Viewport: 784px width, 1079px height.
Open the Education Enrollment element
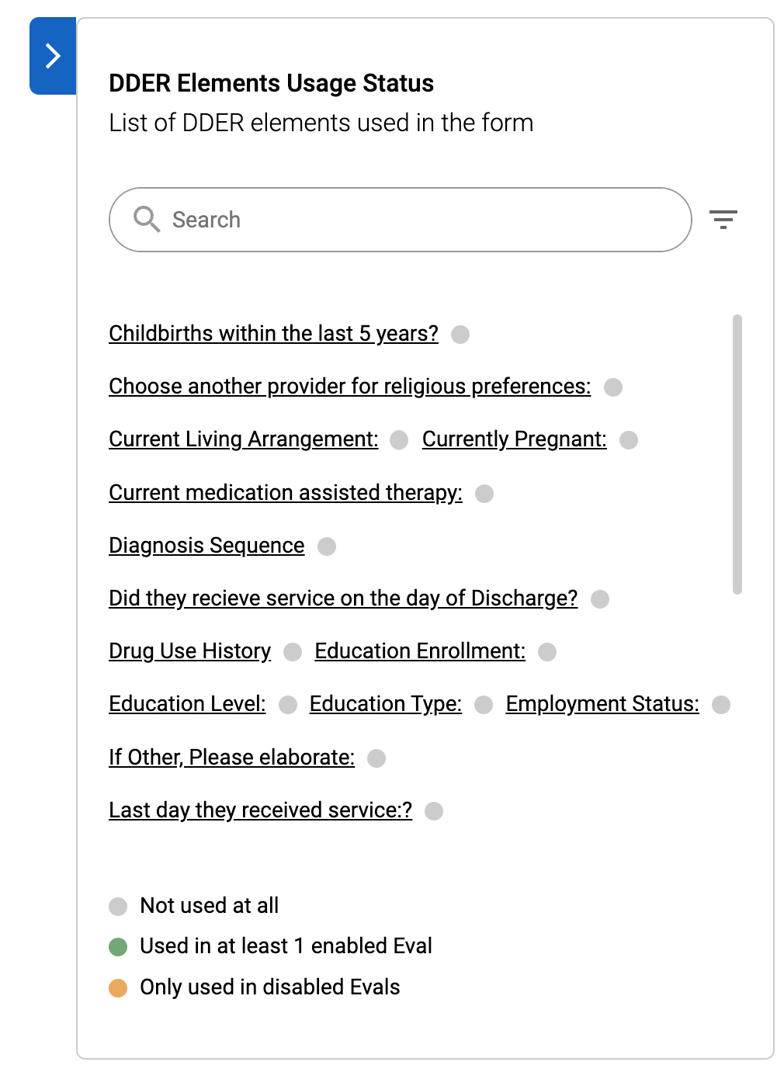419,651
